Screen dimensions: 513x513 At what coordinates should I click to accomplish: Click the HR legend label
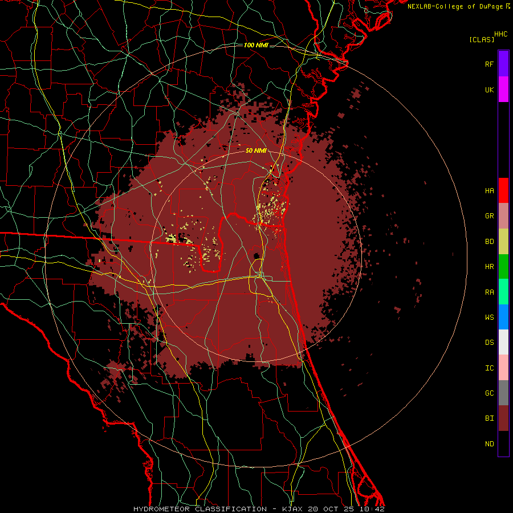coord(489,267)
